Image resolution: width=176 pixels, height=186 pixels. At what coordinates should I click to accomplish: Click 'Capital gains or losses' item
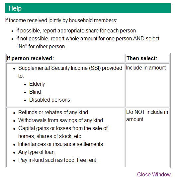(63, 132)
